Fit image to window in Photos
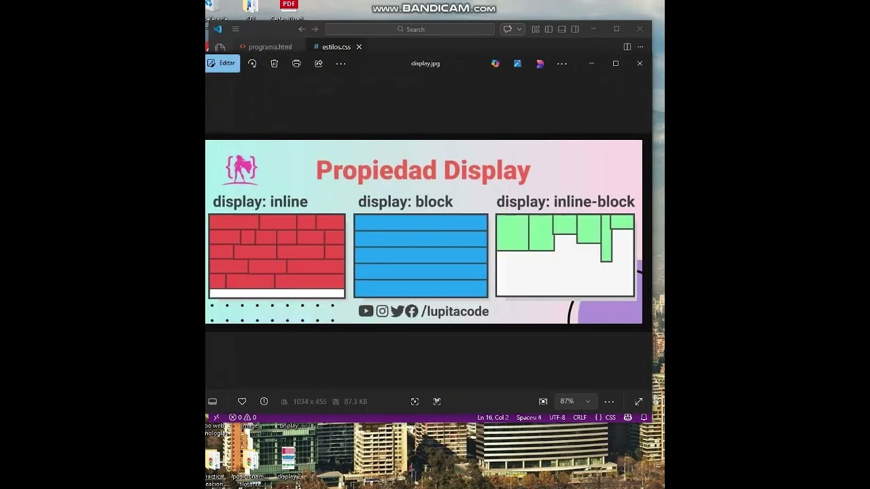Screen dimensions: 870x489 [x=415, y=401]
